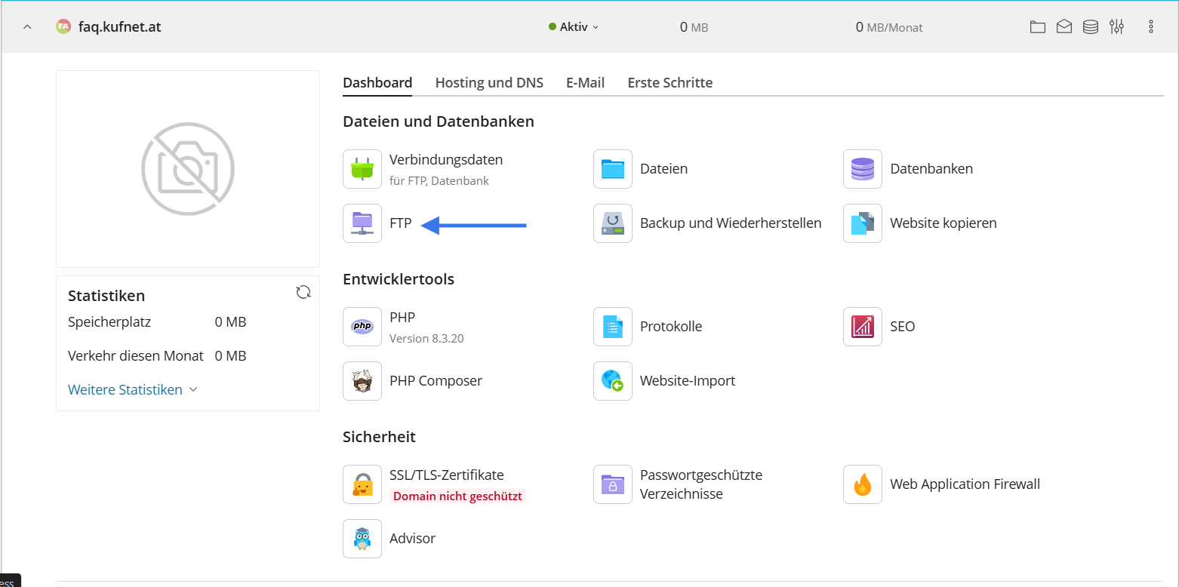Open the FTP icon

click(x=362, y=223)
